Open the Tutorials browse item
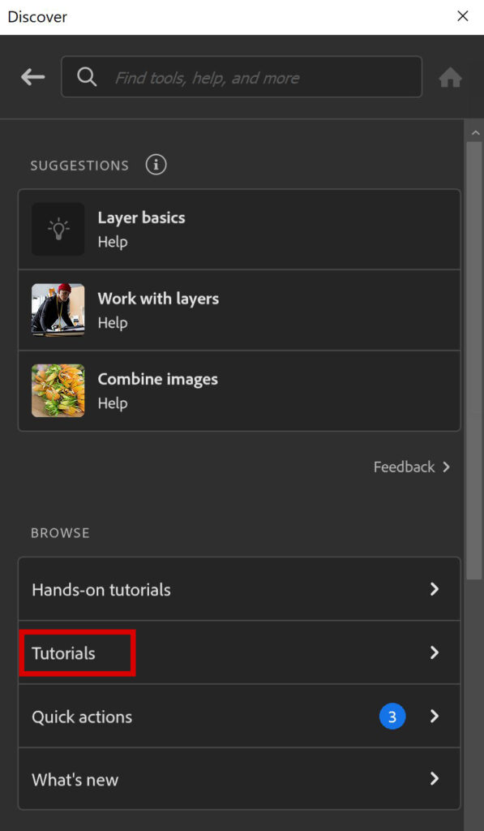The width and height of the screenshot is (484, 831). [239, 652]
